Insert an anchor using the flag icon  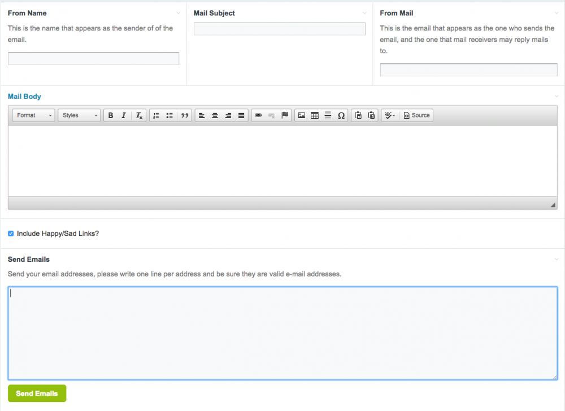pyautogui.click(x=285, y=115)
